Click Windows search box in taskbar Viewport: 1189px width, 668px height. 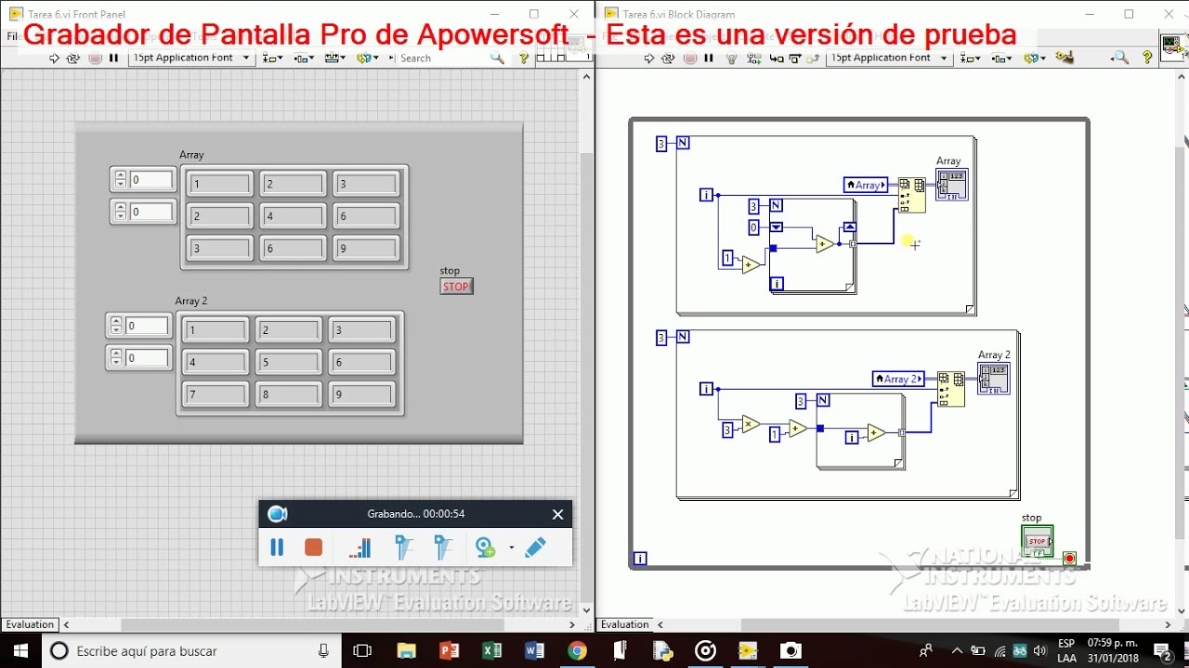coord(190,650)
